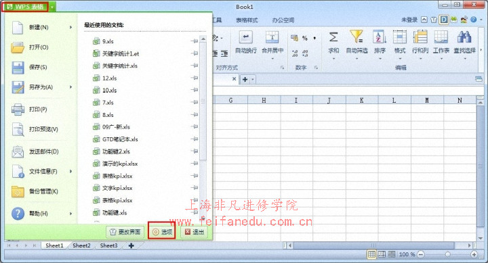Click the Find and Select binoculars icon
The height and width of the screenshot is (263, 488).
tap(464, 37)
